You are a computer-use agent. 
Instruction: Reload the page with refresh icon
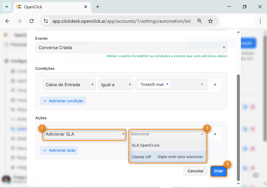(x=31, y=21)
